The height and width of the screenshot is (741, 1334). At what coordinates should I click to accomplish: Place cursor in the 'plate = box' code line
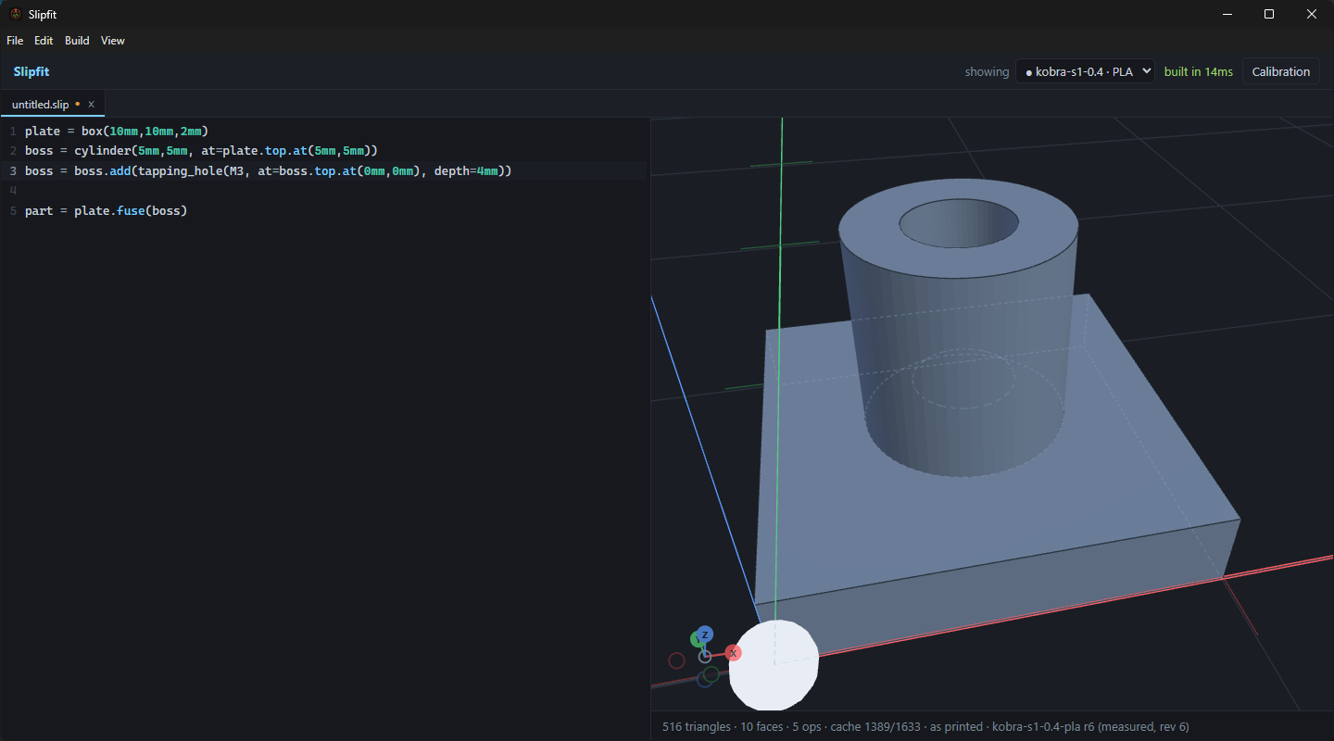point(116,131)
